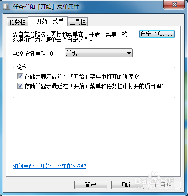Close the 任务栏和「开始」菜单属性 dialog
The width and height of the screenshot is (188, 196).
[174, 5]
